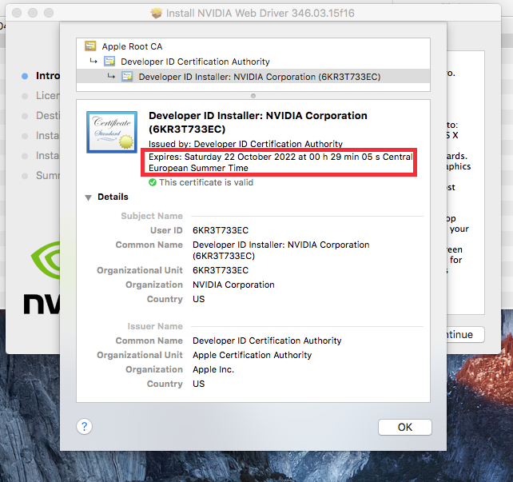Image resolution: width=513 pixels, height=482 pixels.
Task: Click the subject Country value US
Action: [199, 299]
